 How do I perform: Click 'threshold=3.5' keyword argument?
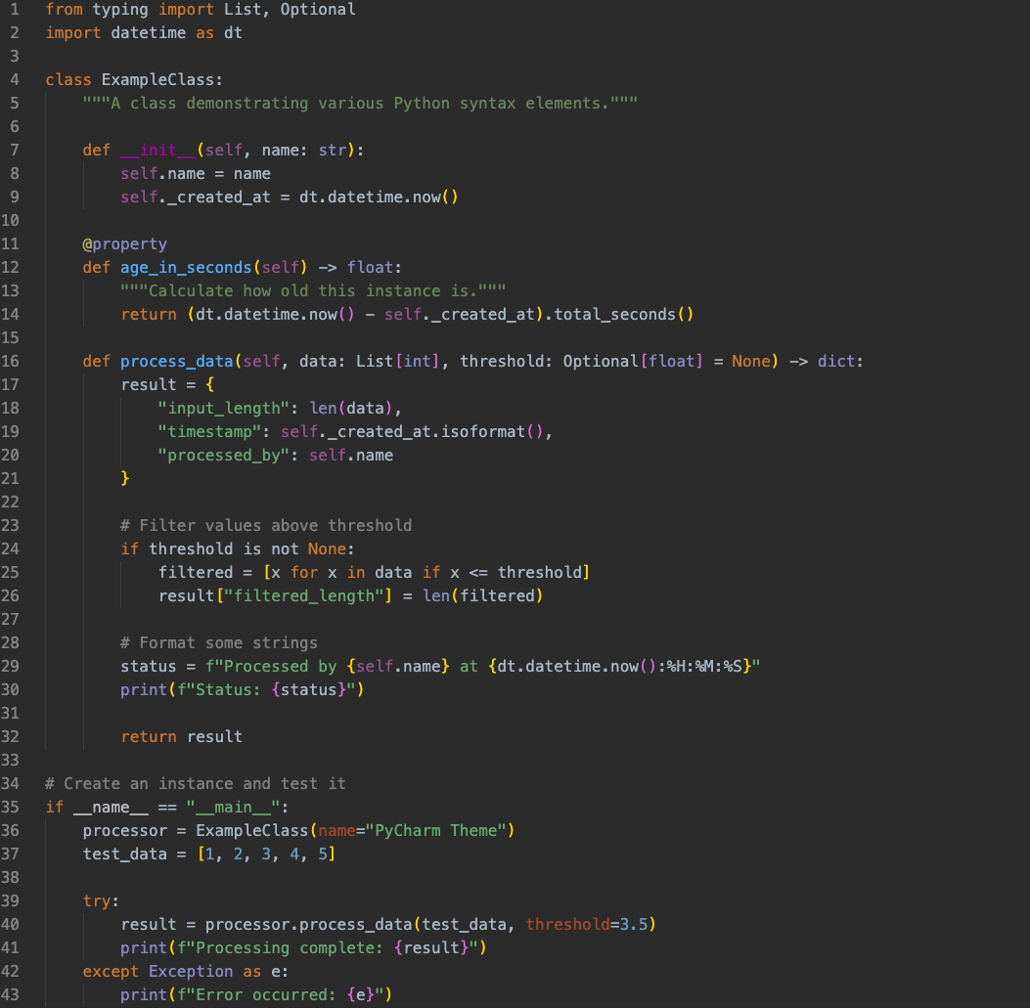click(x=586, y=925)
